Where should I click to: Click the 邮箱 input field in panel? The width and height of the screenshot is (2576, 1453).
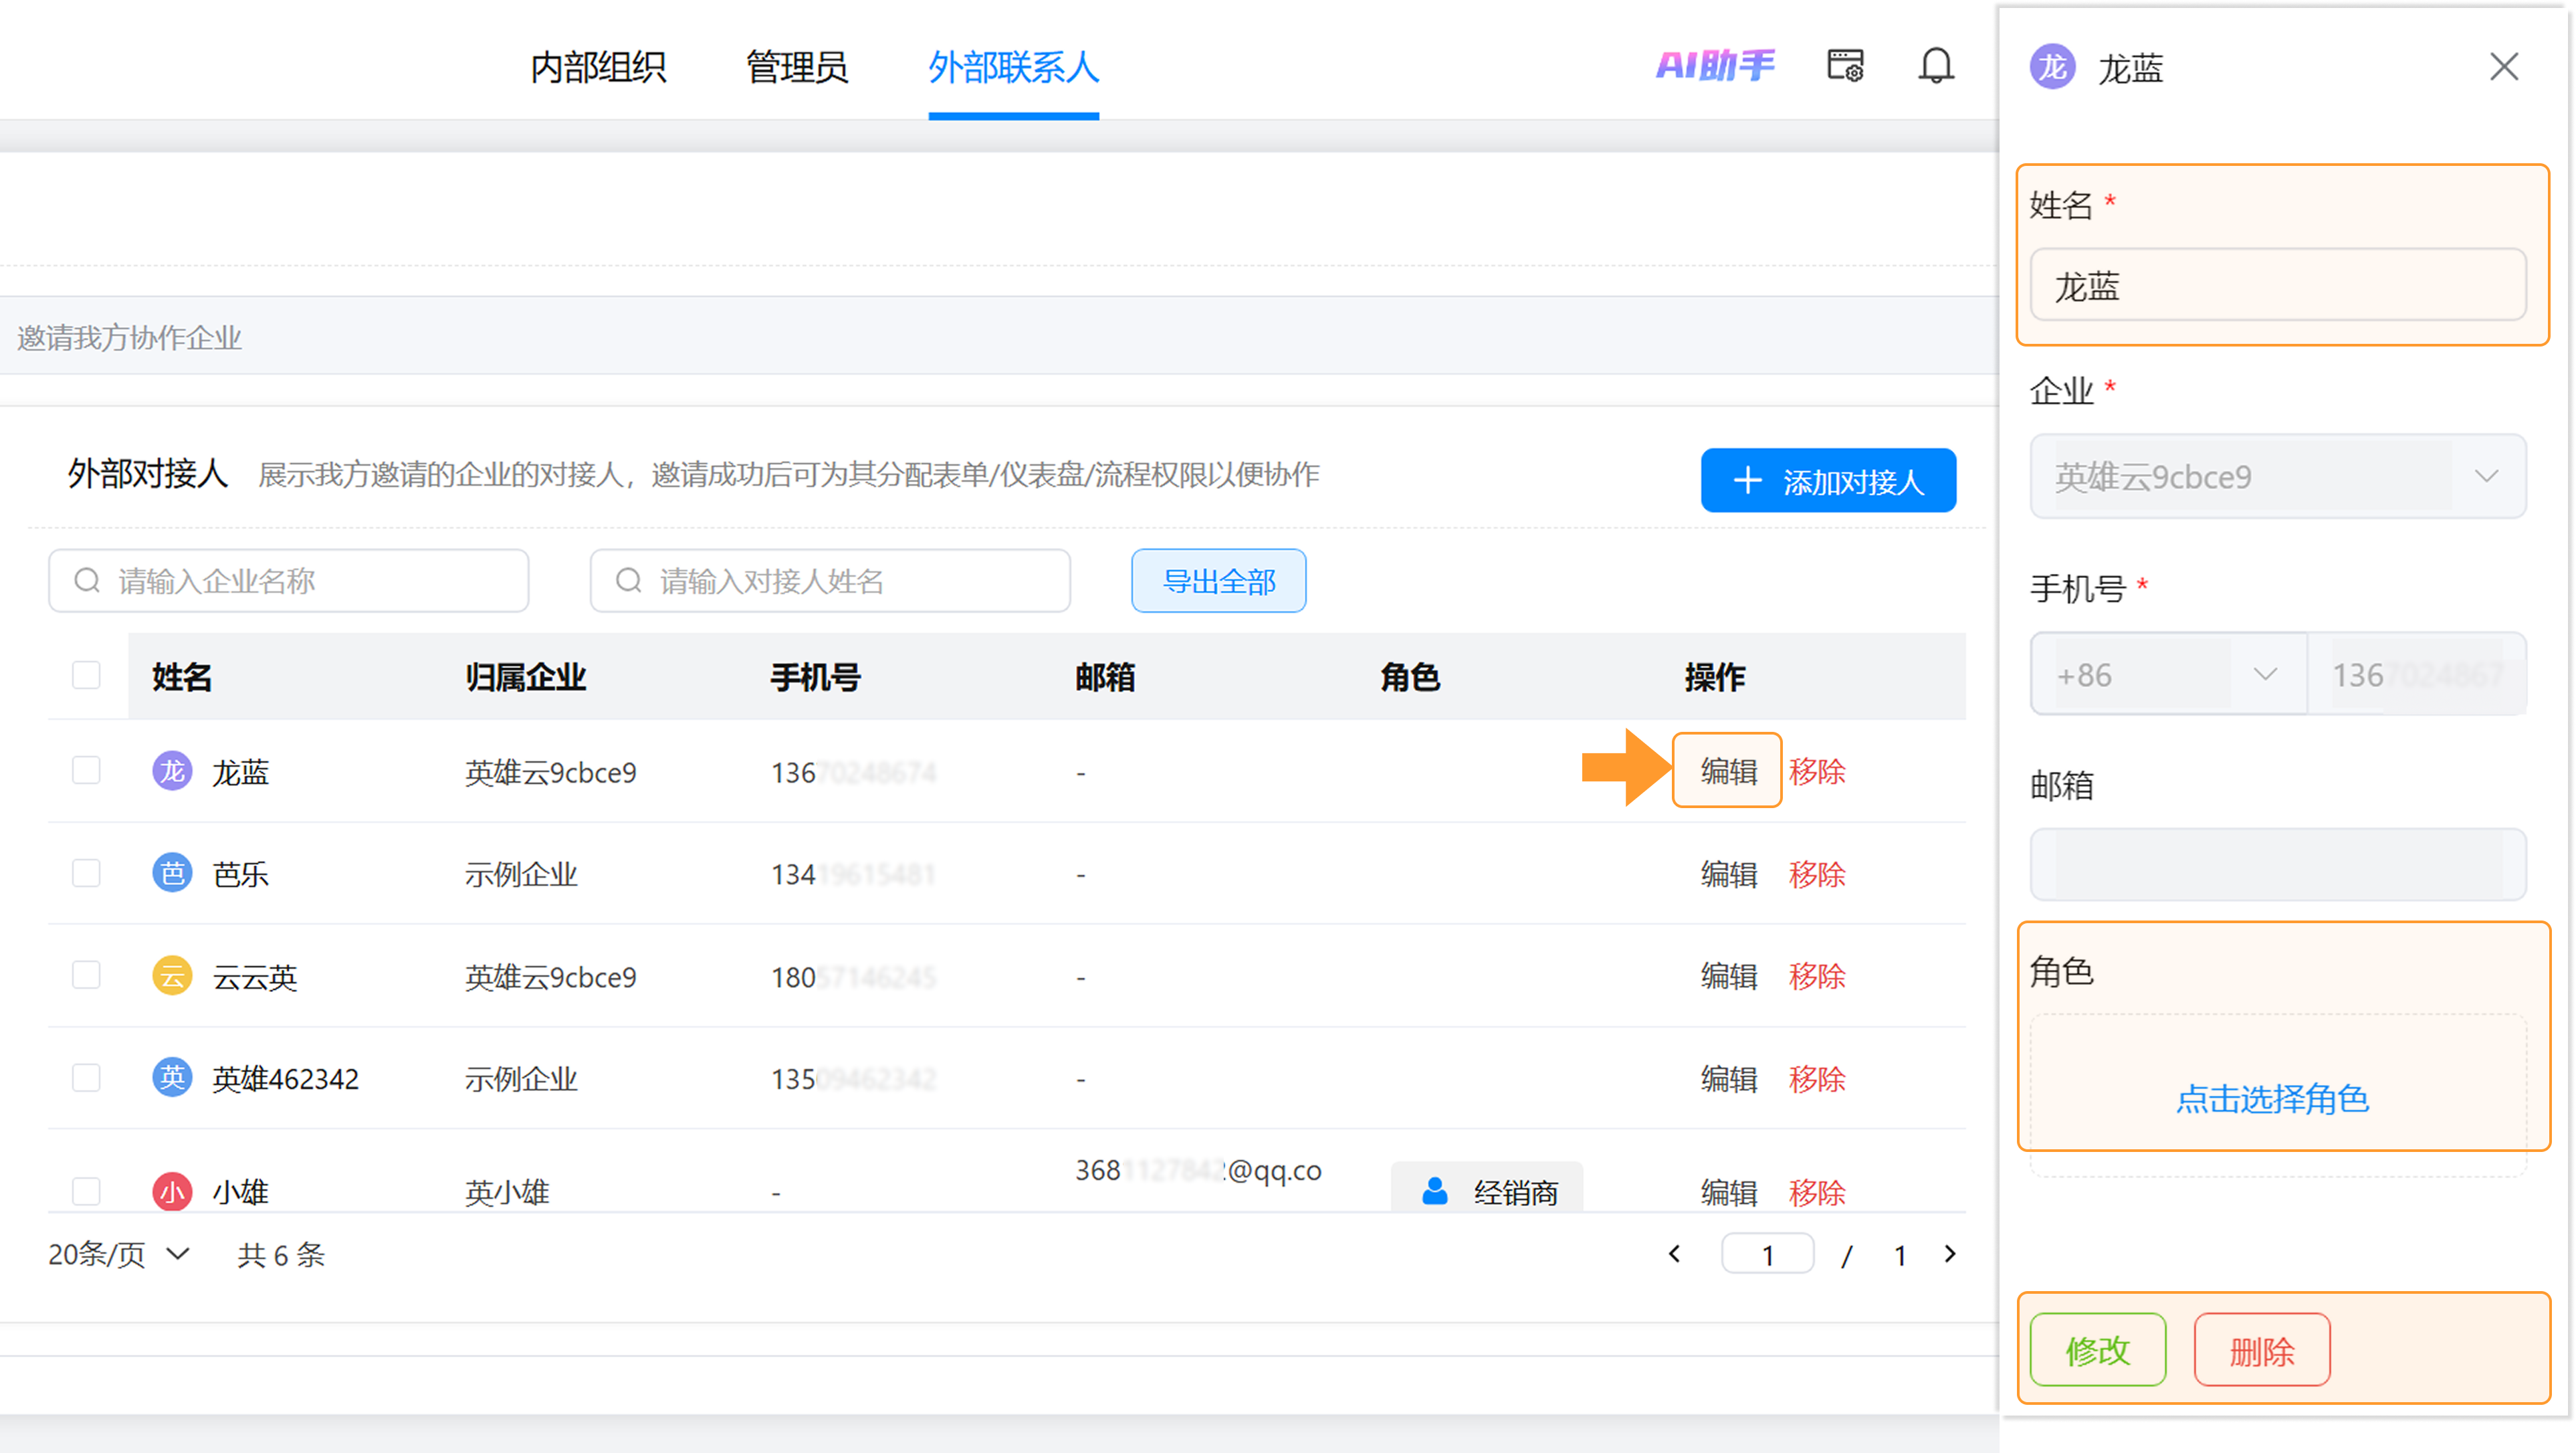tap(2278, 864)
